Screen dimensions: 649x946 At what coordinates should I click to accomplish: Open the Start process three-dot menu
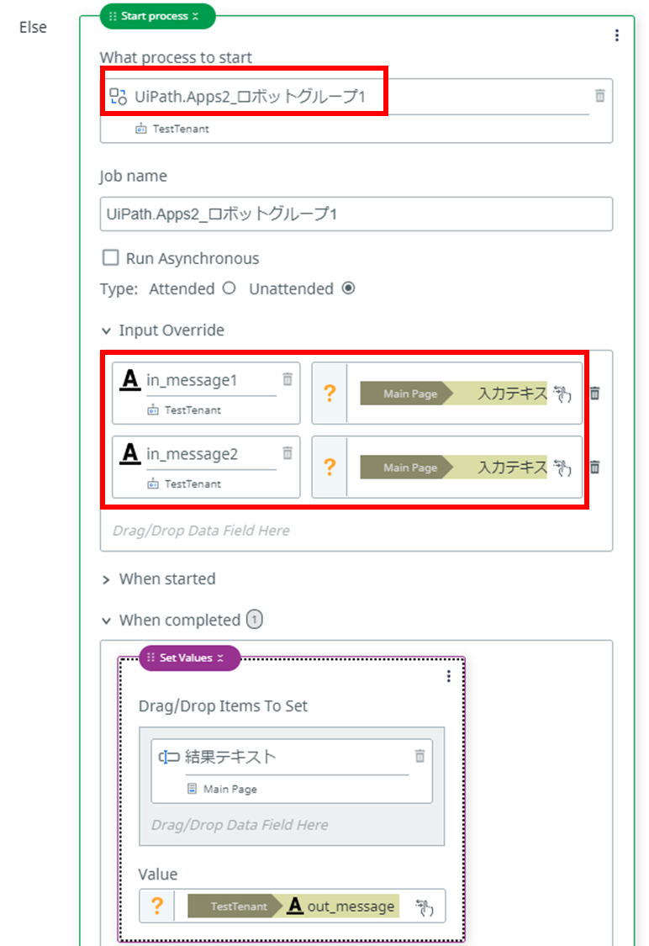[616, 35]
